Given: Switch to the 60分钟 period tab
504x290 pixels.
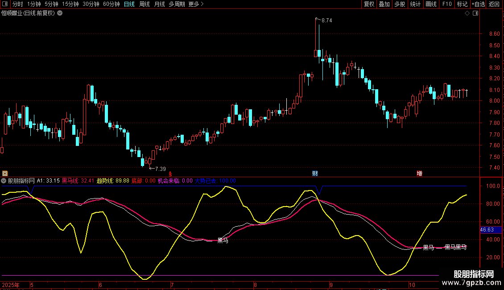Looking at the screenshot, I should coord(111,4).
